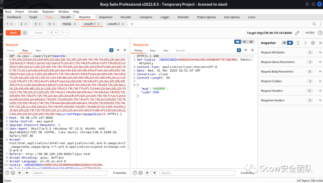Open the Dashboard tab
The width and height of the screenshot is (323, 183).
point(14,17)
